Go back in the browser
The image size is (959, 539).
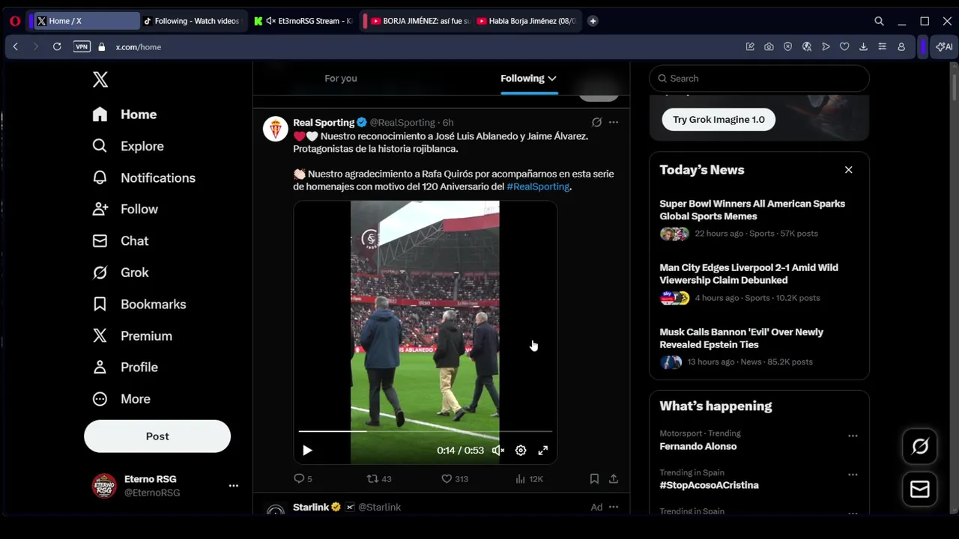click(x=15, y=46)
